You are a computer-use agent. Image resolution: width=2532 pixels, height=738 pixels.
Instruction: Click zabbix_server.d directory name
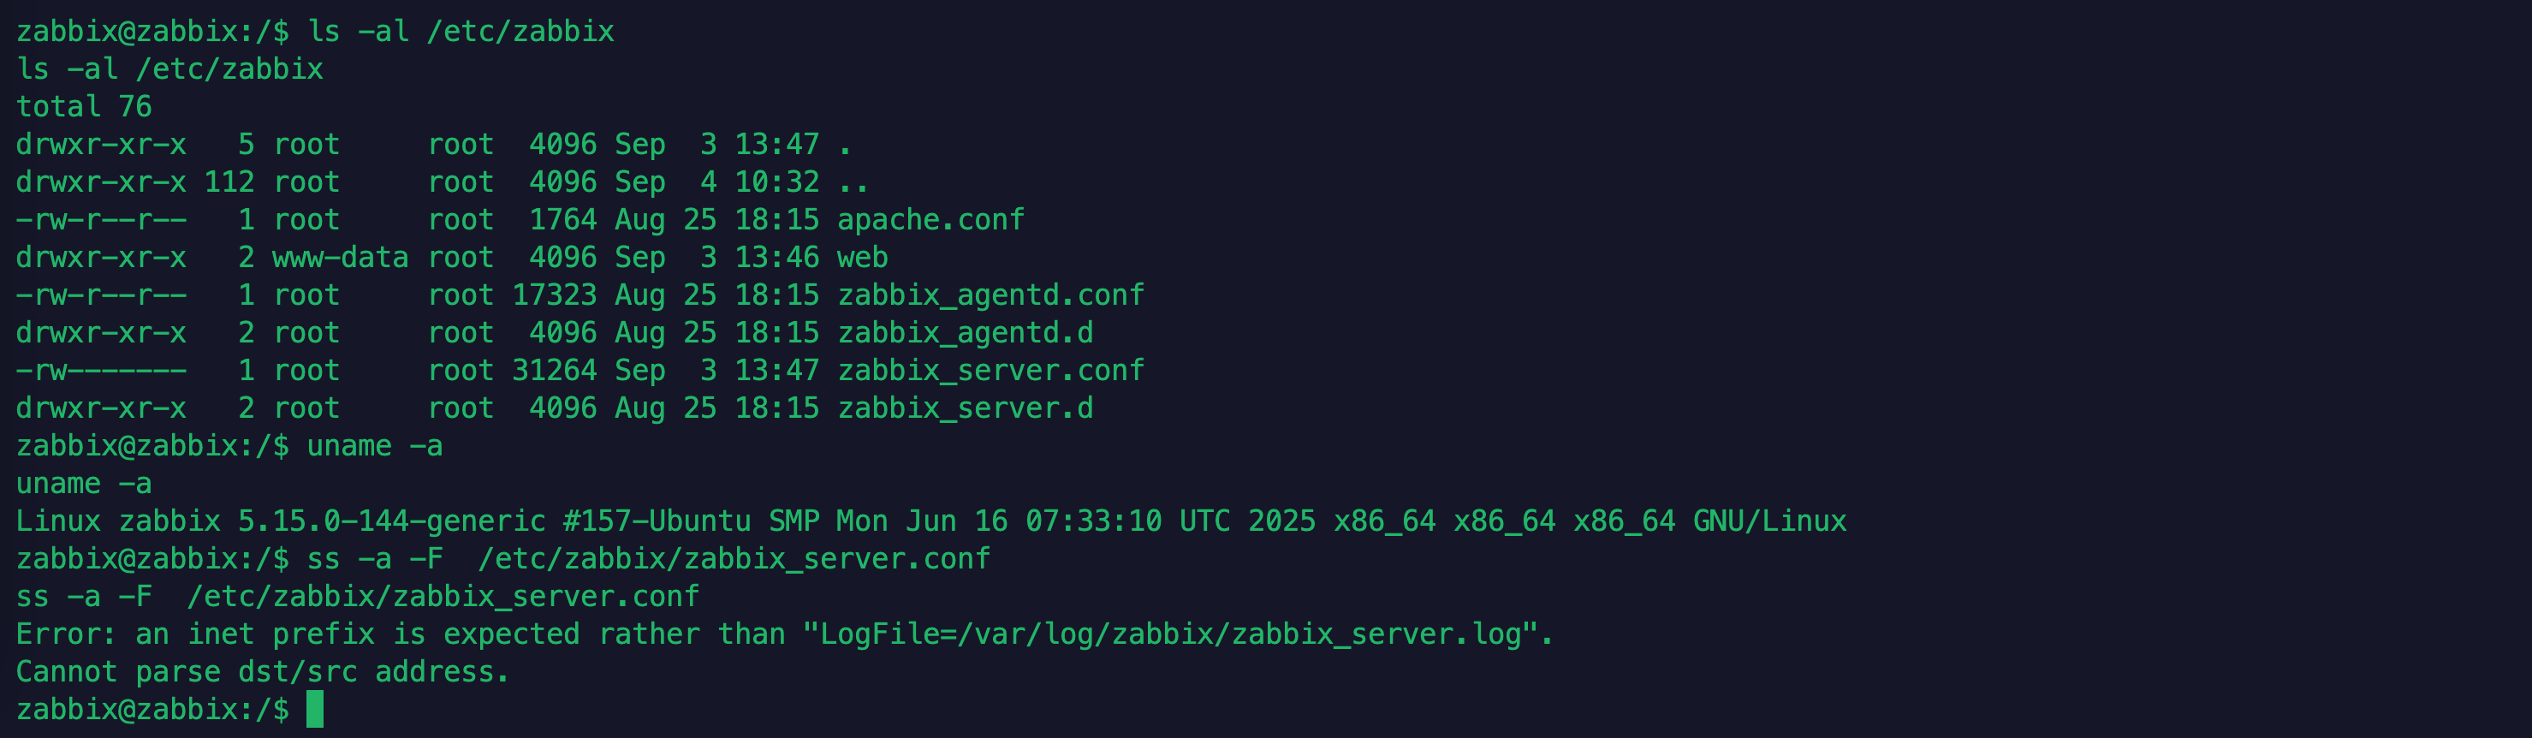[964, 408]
